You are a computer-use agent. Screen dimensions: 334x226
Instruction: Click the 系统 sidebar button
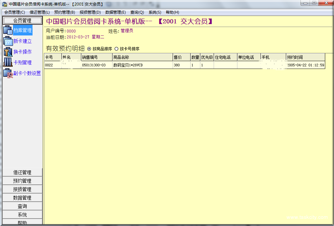(22, 215)
